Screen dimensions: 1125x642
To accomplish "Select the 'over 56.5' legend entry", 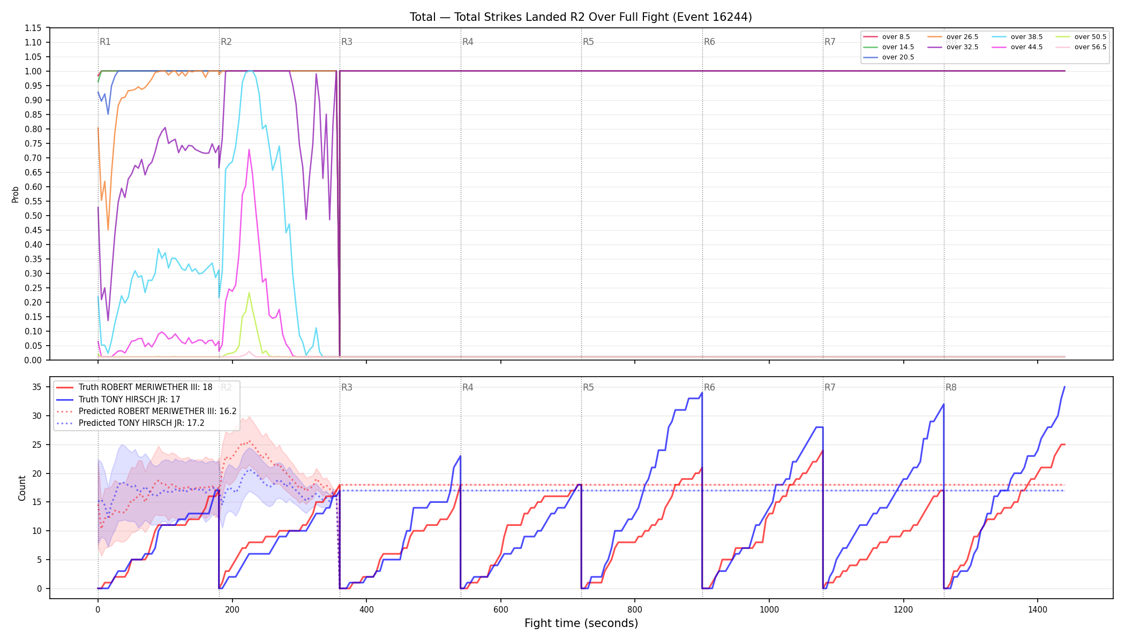I will click(x=1081, y=47).
